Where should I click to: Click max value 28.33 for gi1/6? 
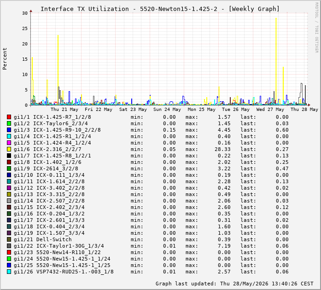[x=222, y=149]
